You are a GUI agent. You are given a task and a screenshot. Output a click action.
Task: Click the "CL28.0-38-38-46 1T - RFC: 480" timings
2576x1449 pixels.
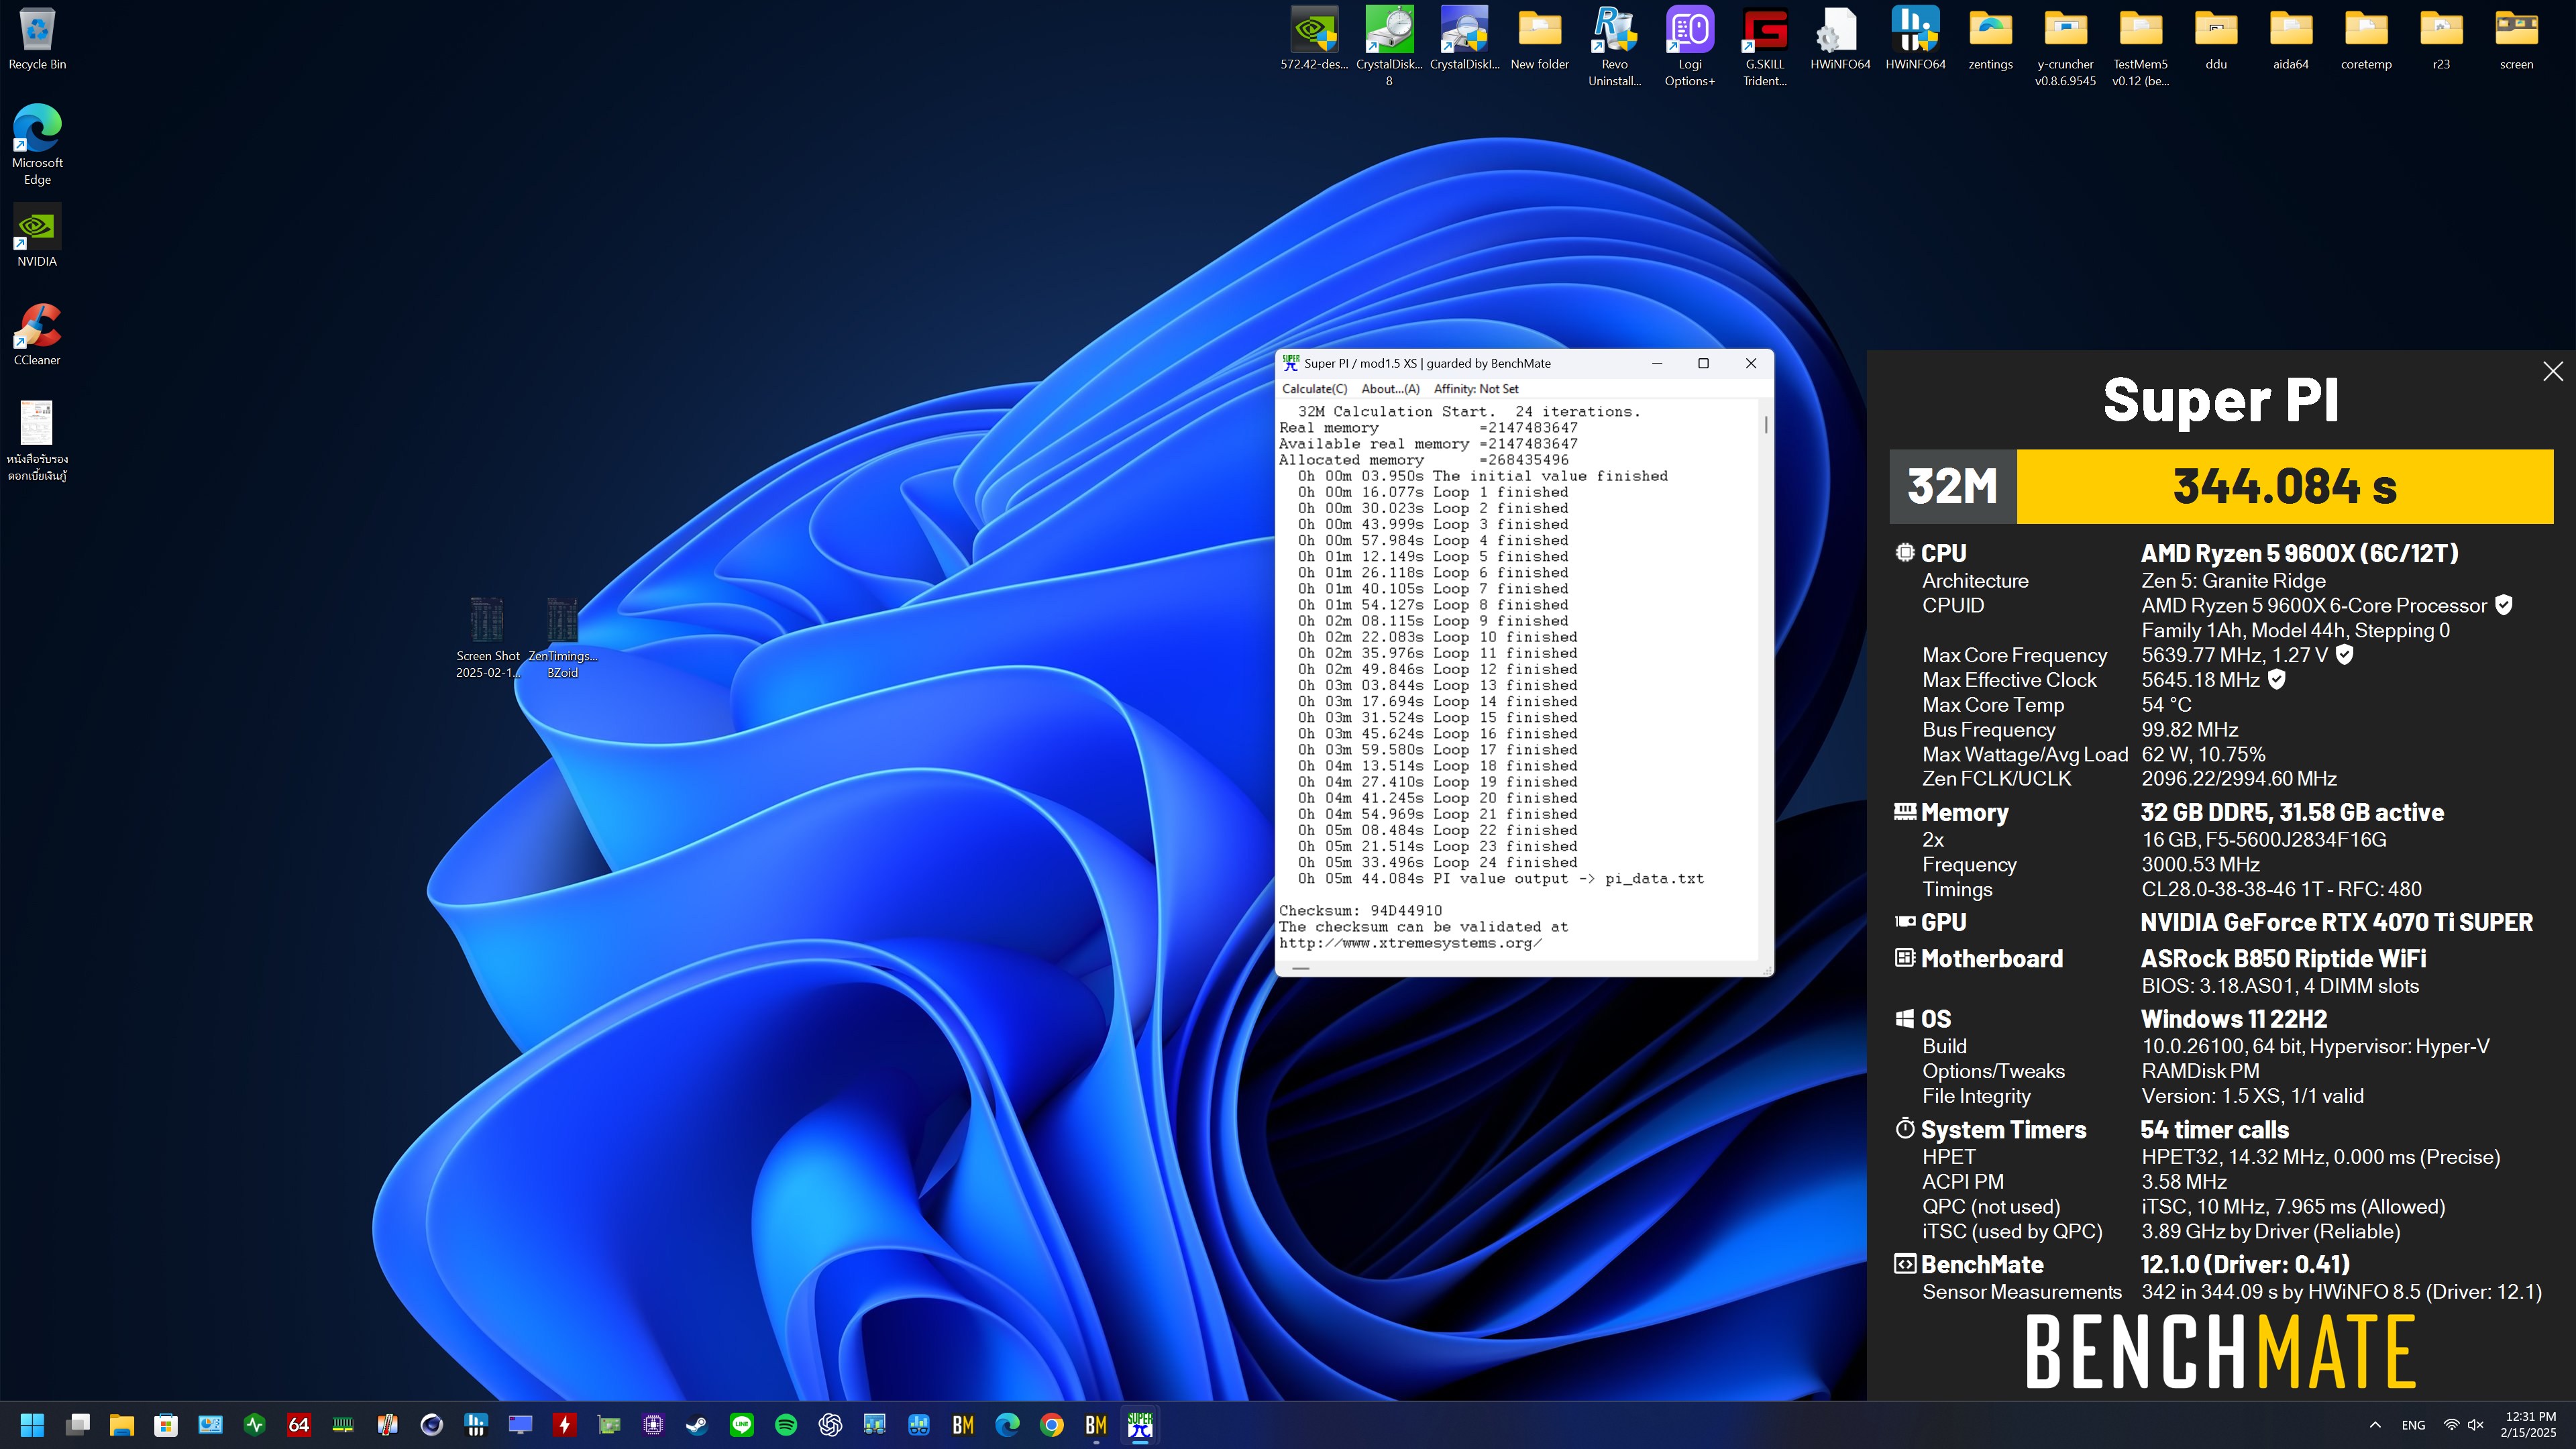tap(2281, 889)
